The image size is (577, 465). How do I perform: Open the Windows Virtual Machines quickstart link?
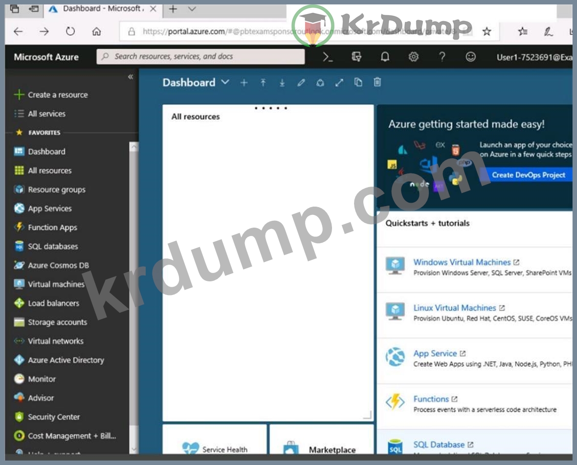462,262
